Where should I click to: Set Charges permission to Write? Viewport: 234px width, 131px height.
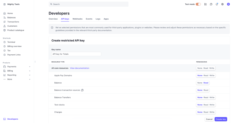point(212,112)
